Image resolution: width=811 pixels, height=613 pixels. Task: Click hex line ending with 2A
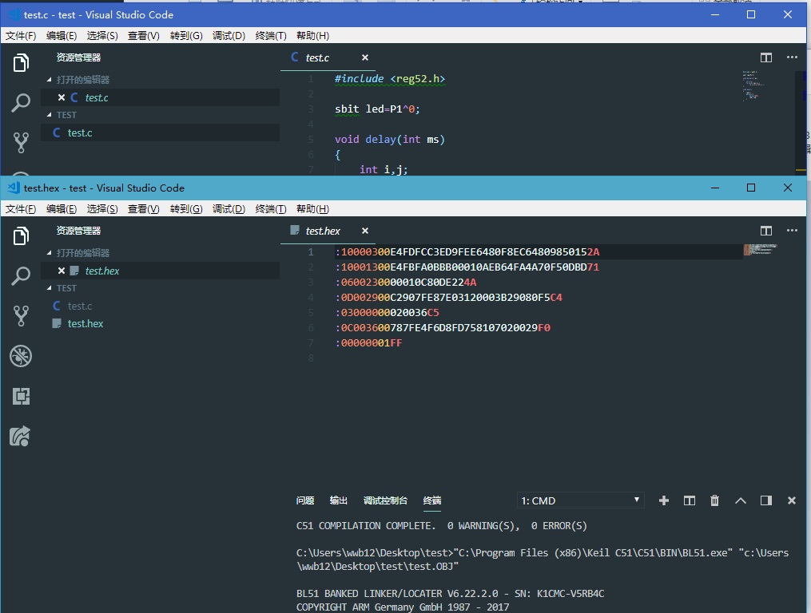[x=467, y=251]
